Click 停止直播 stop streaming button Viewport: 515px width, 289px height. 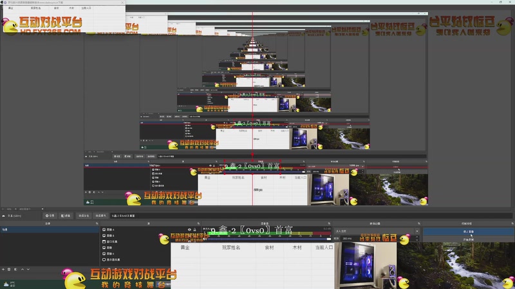point(469,232)
